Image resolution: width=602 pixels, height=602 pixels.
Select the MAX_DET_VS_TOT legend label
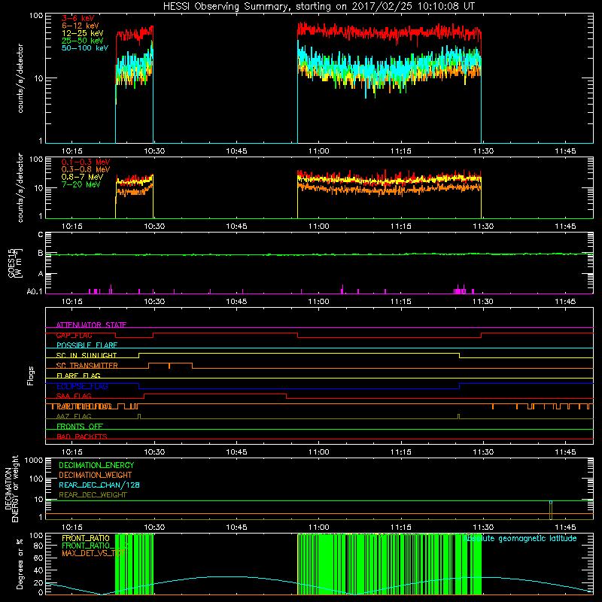pos(93,553)
